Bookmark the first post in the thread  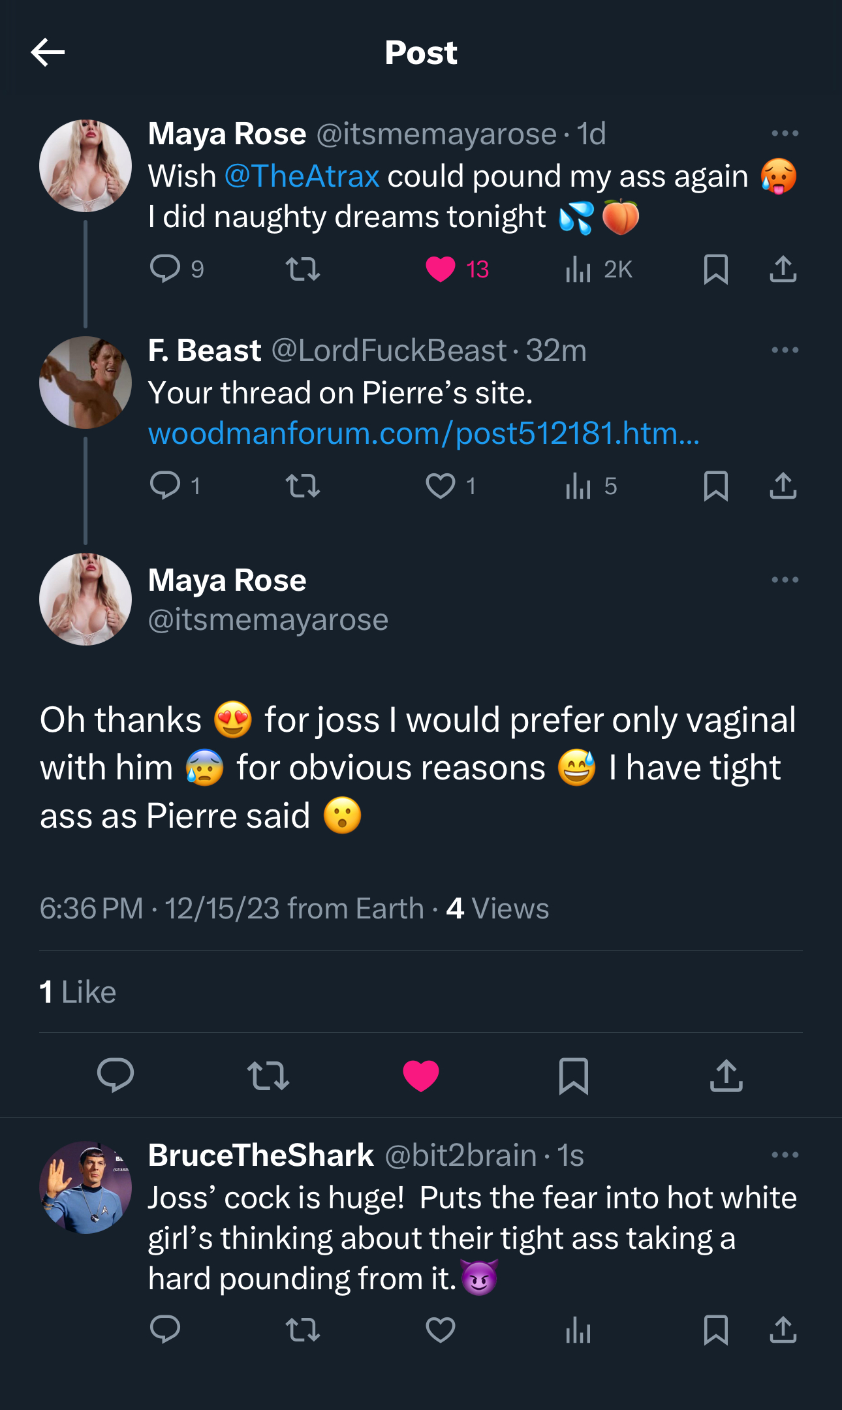click(716, 268)
